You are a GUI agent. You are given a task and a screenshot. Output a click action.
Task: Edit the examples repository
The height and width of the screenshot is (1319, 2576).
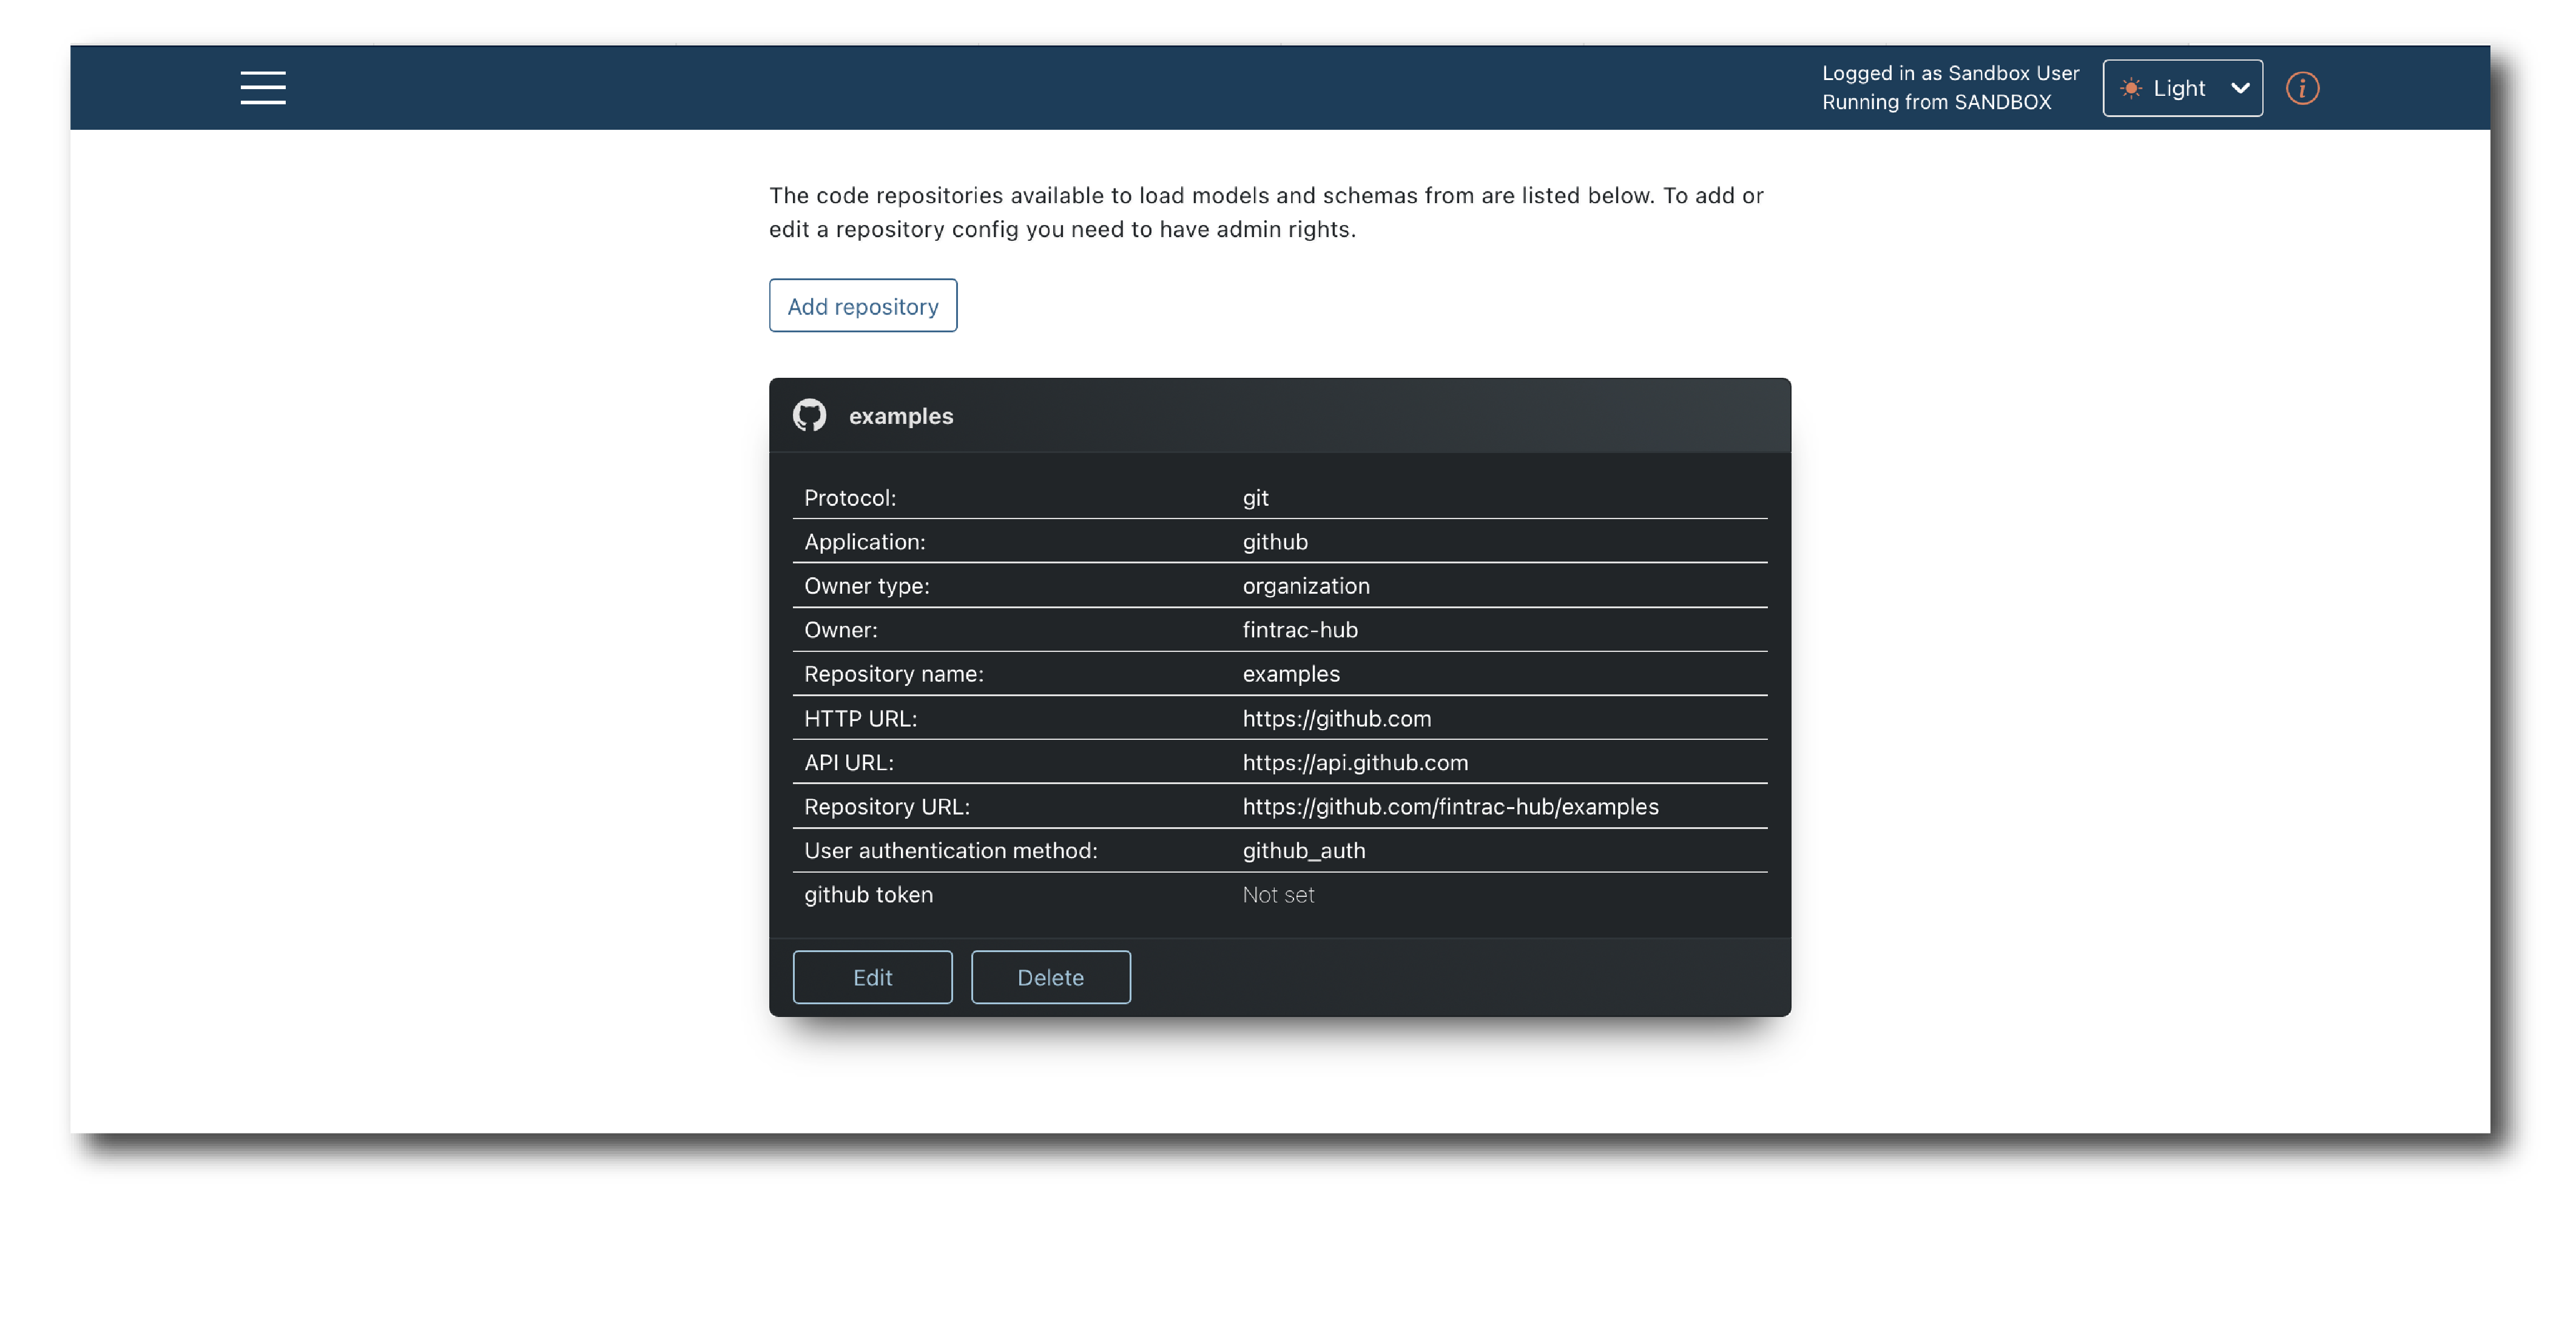[x=872, y=977]
